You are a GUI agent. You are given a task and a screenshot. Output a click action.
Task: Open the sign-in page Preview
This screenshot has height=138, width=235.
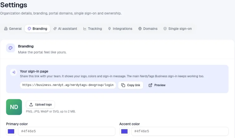[157, 85]
